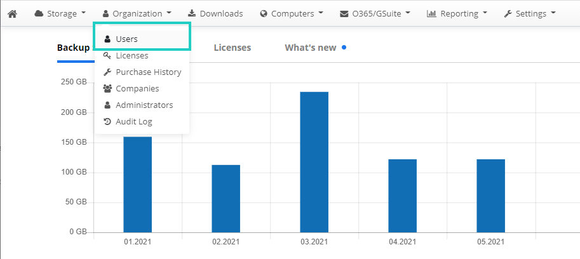Click the Storage cloud icon
Image resolution: width=580 pixels, height=259 pixels.
tap(39, 14)
